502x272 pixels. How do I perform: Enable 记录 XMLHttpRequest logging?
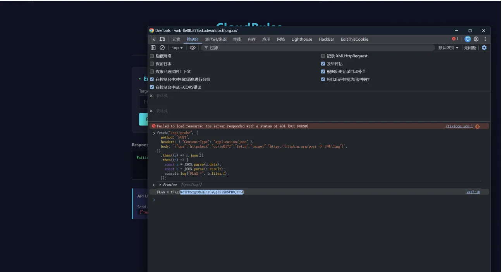(323, 56)
